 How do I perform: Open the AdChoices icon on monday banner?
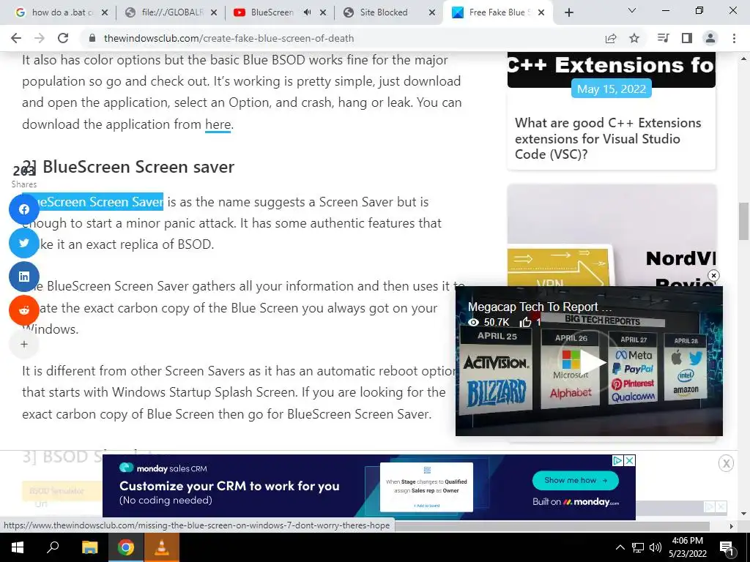pyautogui.click(x=617, y=461)
